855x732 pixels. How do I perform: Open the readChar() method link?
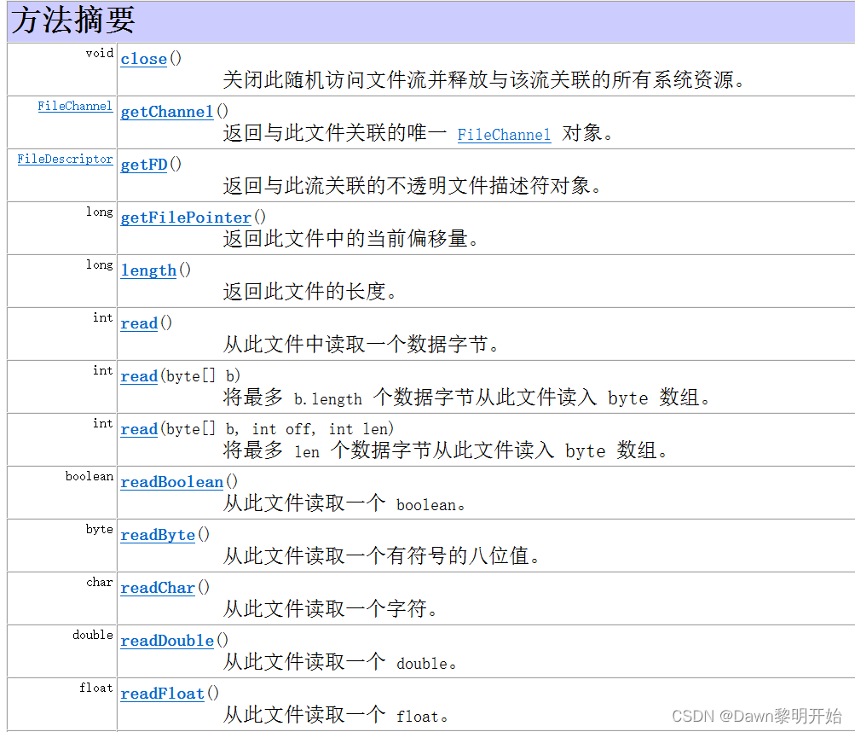coord(158,588)
